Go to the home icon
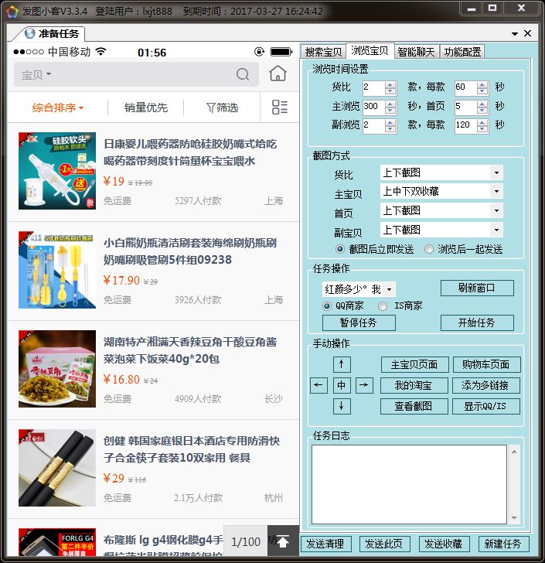This screenshot has height=563, width=545. tap(278, 73)
